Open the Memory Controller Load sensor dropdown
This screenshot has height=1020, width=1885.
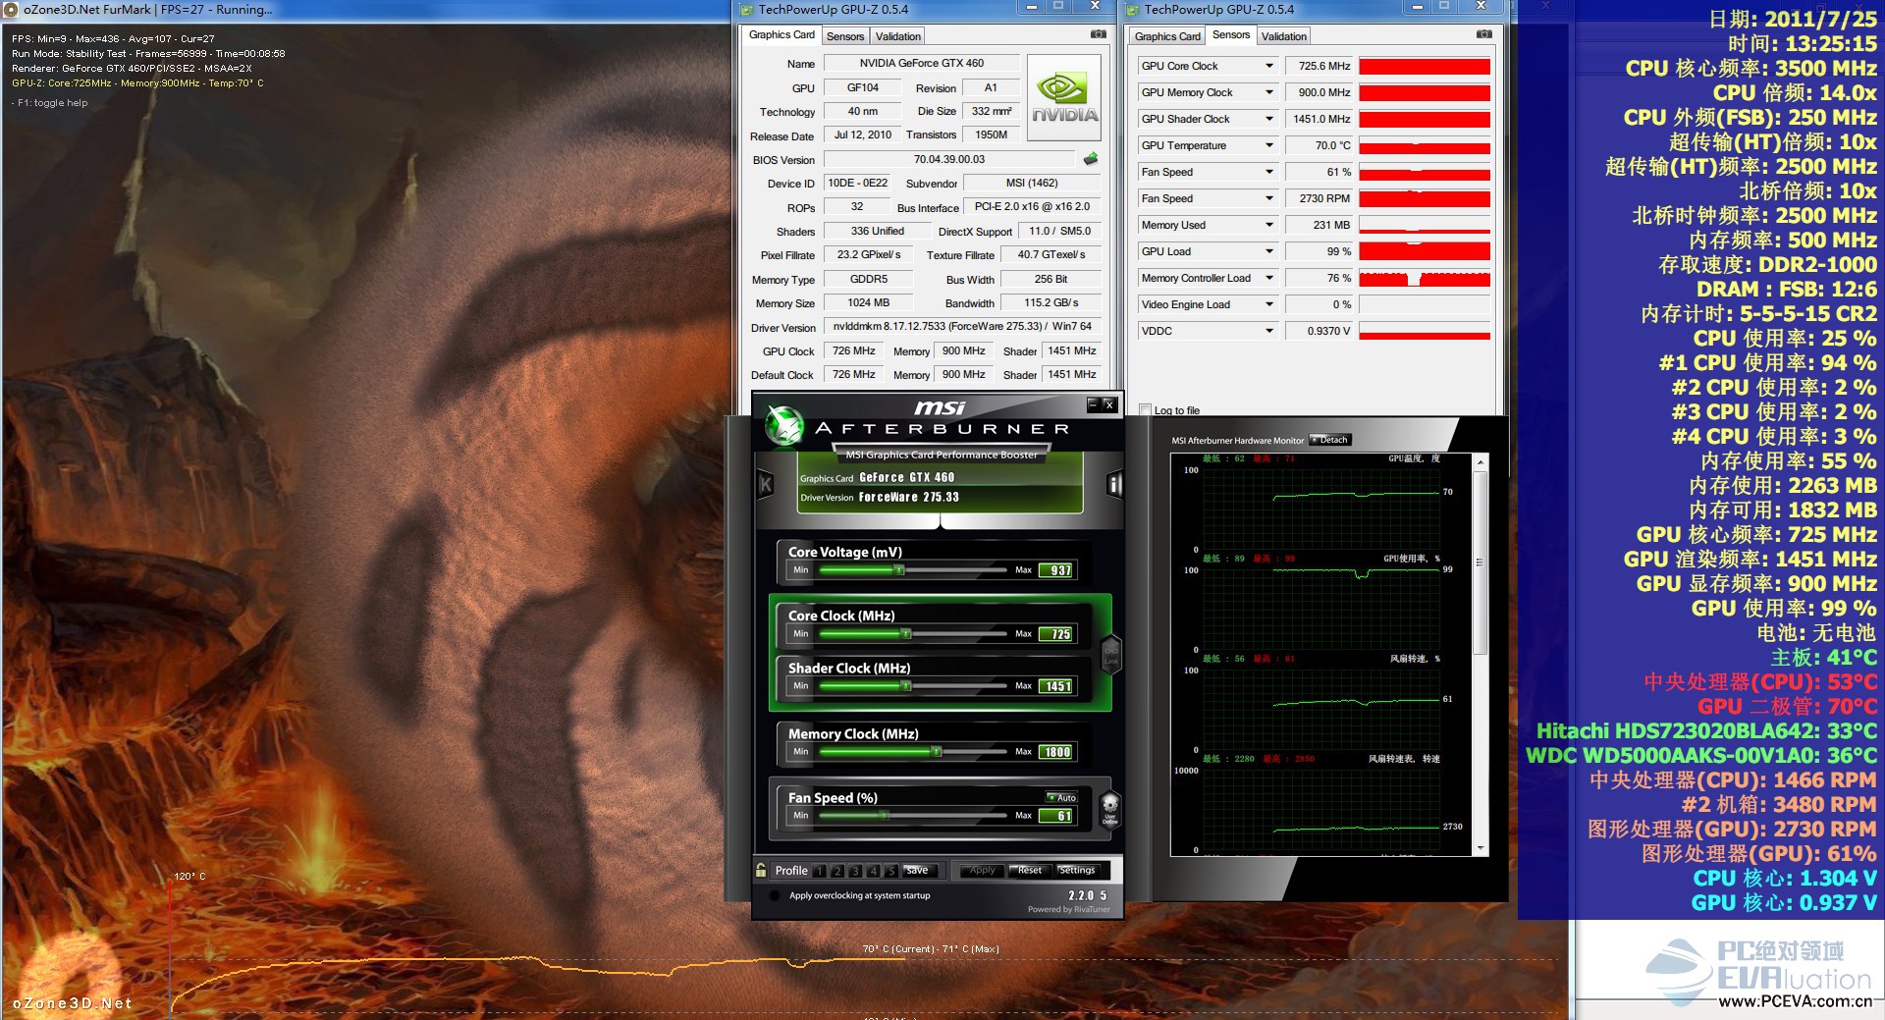click(1269, 278)
